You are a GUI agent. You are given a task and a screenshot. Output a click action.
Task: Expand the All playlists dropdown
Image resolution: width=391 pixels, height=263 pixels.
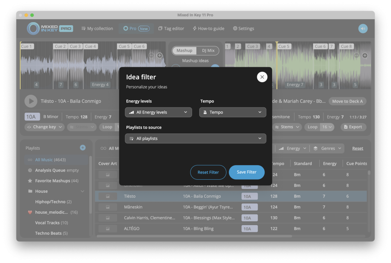tap(195, 138)
